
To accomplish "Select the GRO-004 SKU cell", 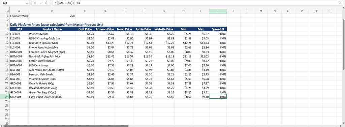I will coord(19,97).
